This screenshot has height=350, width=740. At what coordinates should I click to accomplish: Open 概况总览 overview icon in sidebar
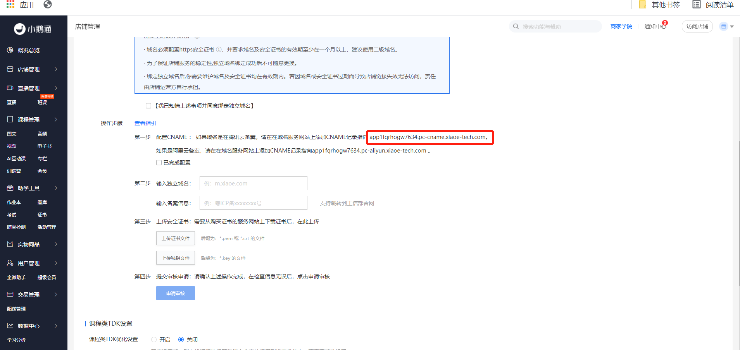click(x=10, y=50)
